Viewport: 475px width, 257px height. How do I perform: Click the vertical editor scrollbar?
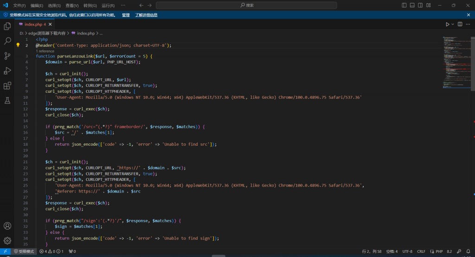point(473,64)
